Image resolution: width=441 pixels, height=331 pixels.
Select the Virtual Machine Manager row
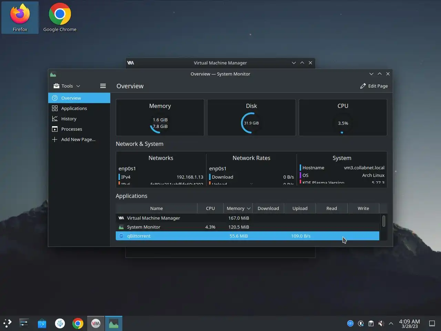click(x=247, y=218)
